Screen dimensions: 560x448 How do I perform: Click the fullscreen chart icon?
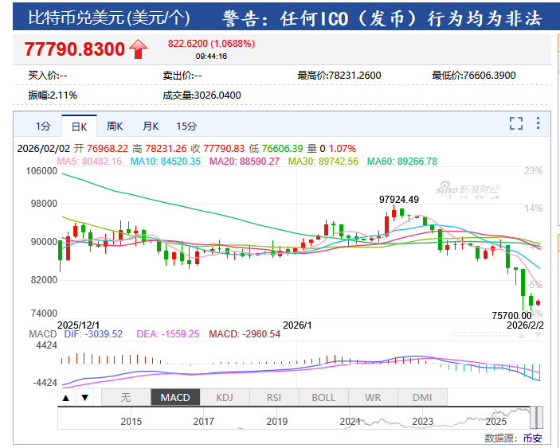click(x=516, y=123)
